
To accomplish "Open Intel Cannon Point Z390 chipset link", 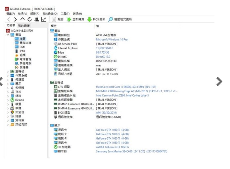I will pos(122,96).
